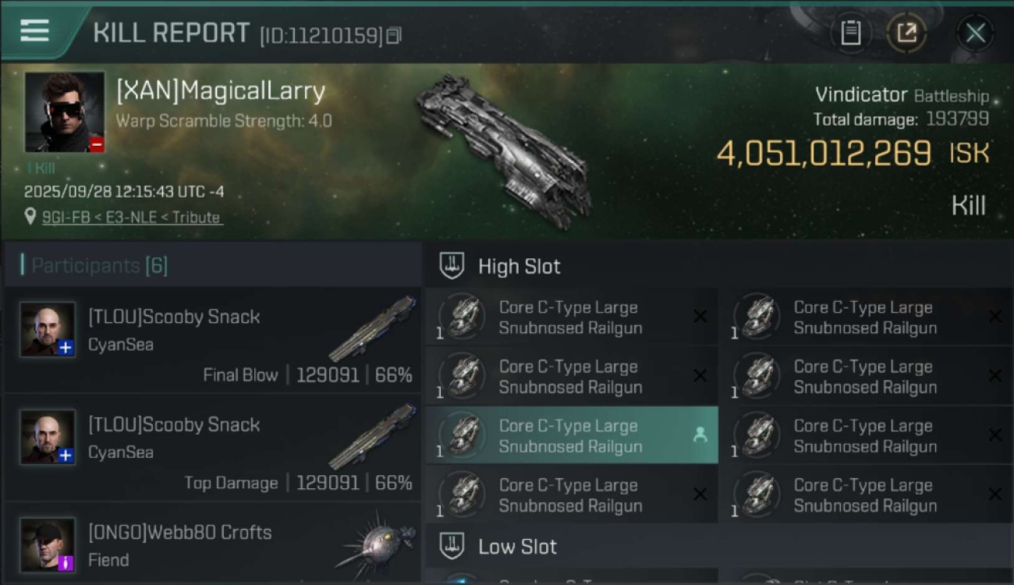Screen dimensions: 1014x585
Task: Open the 9GI-FB system location link
Action: (x=131, y=217)
